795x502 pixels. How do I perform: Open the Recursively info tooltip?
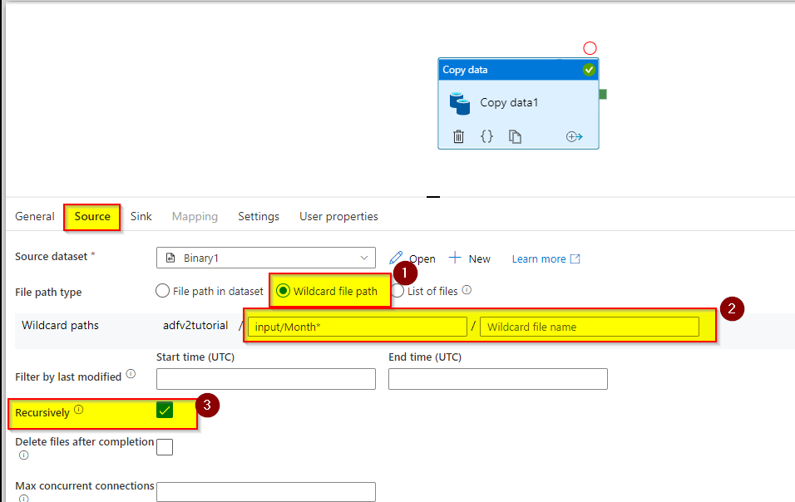[x=79, y=407]
